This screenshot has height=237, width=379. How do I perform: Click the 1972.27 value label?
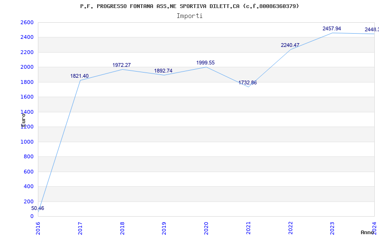(122, 65)
